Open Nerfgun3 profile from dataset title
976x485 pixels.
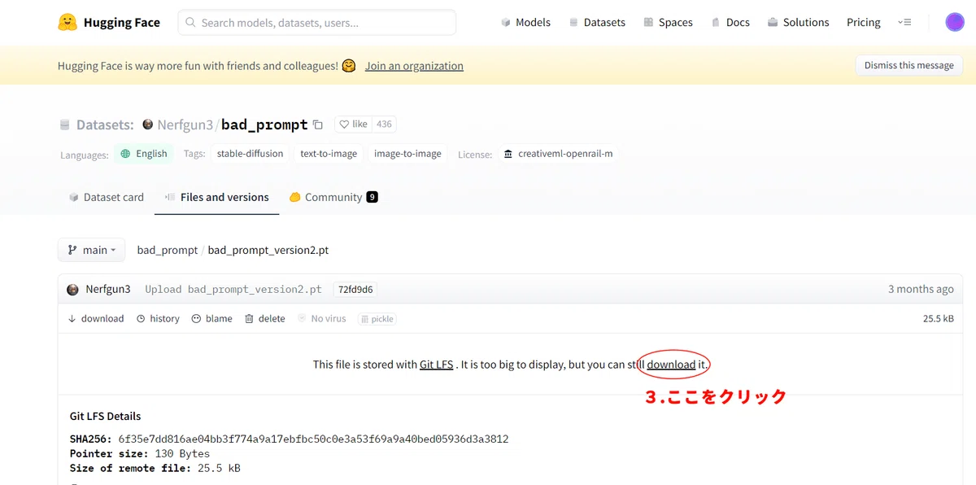(x=185, y=125)
